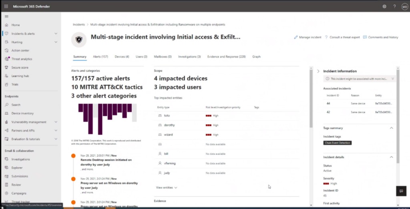This screenshot has height=209, width=410.
Task: Open settings gear in header
Action: point(384,6)
